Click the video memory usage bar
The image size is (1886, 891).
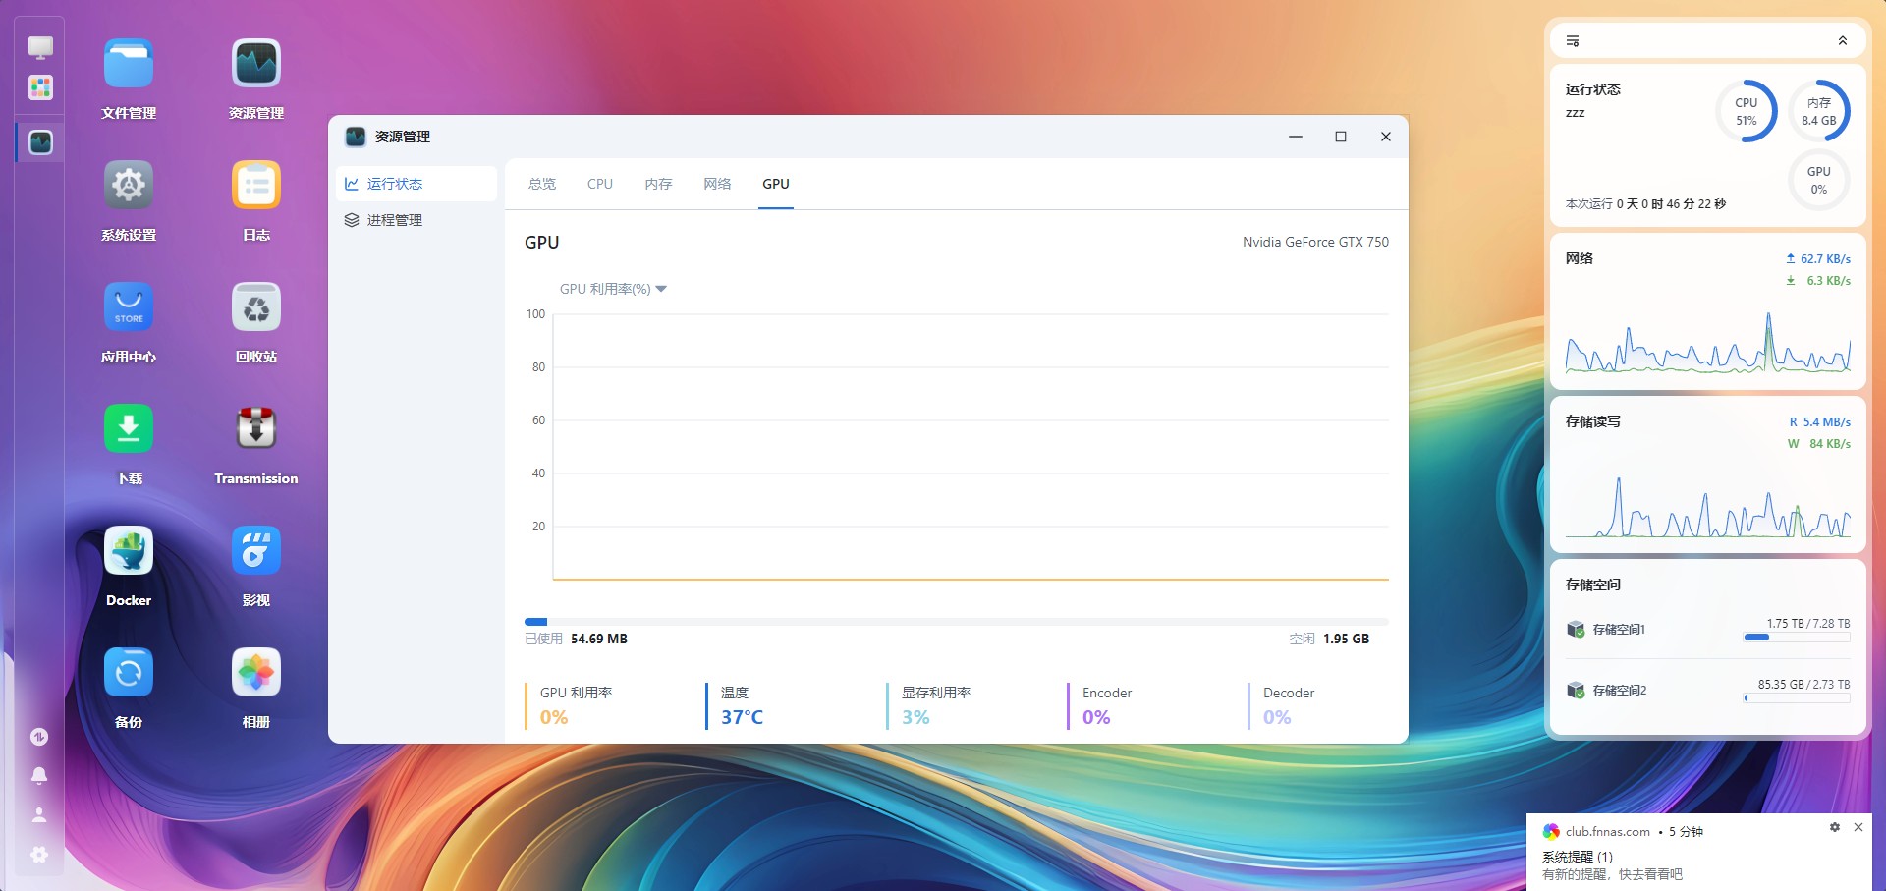click(x=957, y=622)
